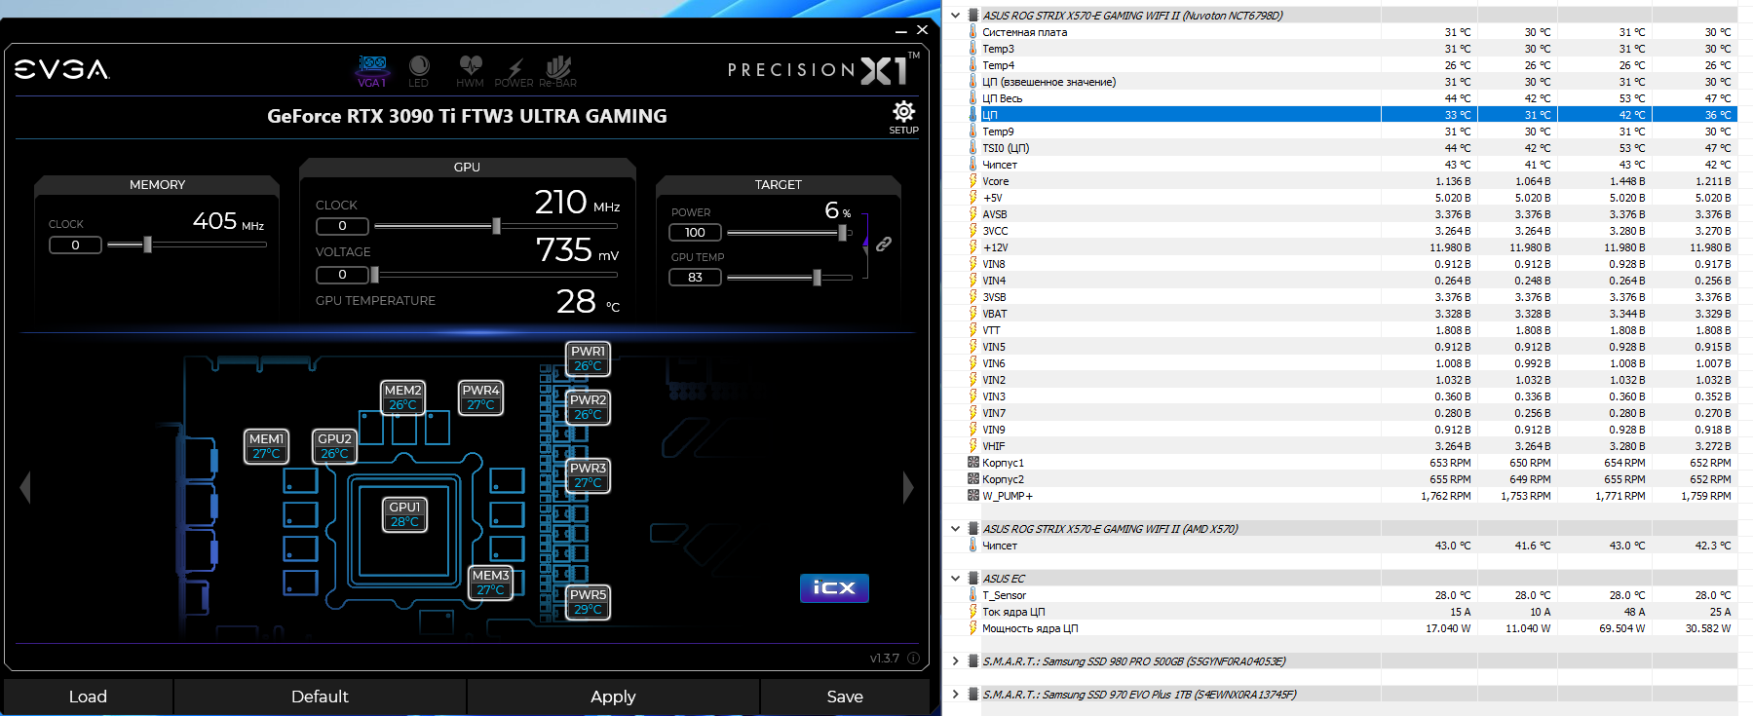Click the Save button
Viewport: 1753px width, 716px height.
[x=845, y=697]
